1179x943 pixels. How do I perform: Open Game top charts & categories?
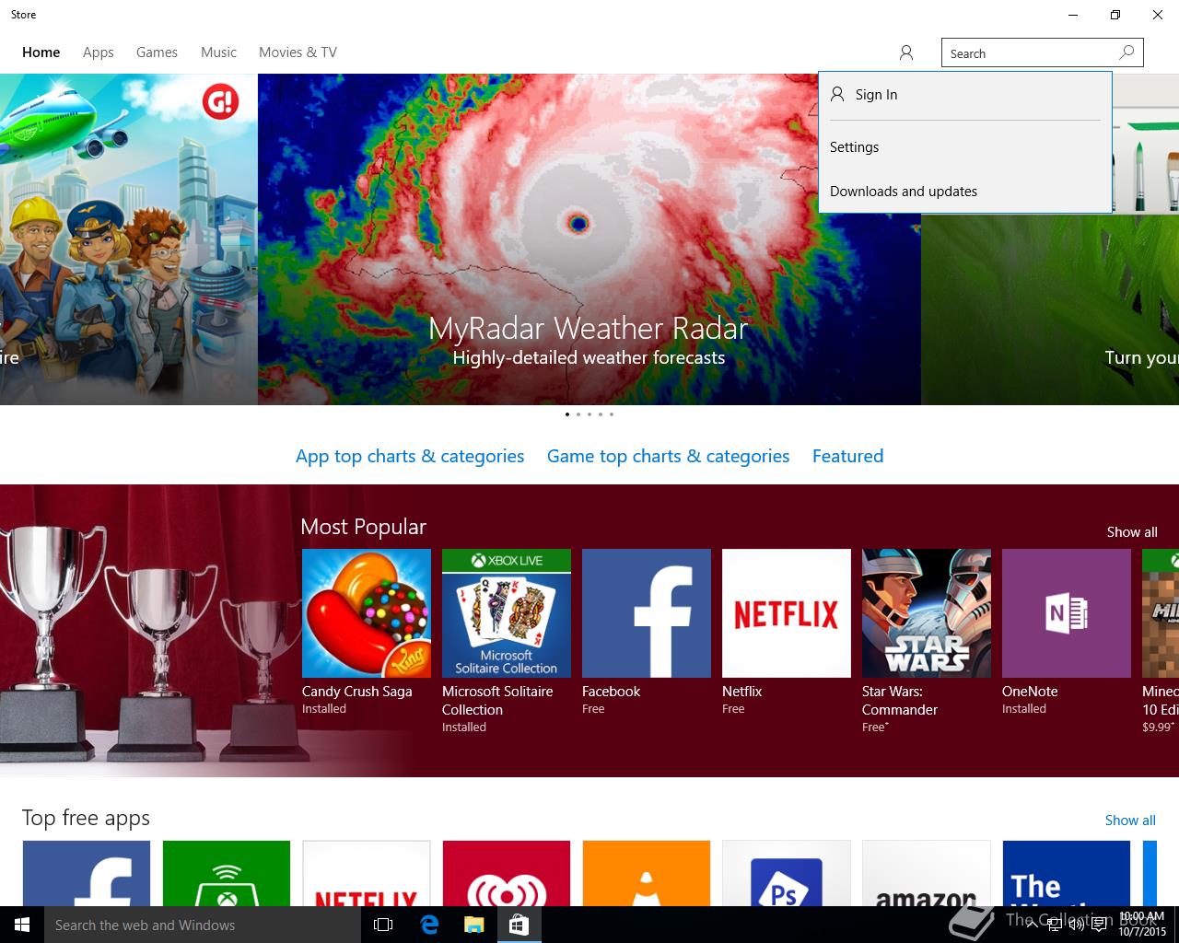tap(668, 456)
